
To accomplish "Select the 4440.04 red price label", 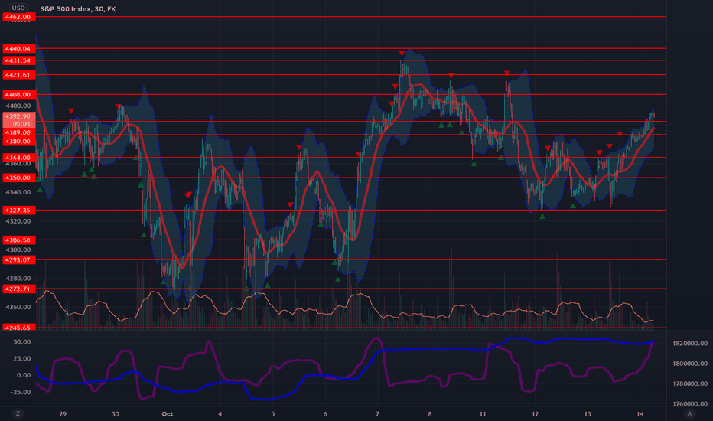I will click(x=18, y=48).
